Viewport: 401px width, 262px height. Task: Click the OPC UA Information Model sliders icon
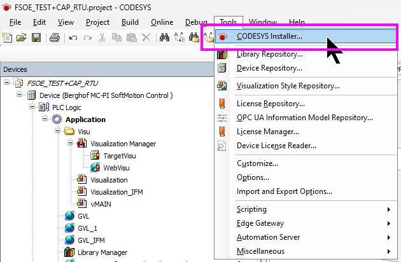coord(222,118)
